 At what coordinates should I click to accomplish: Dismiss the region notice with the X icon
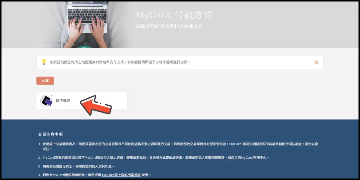pyautogui.click(x=316, y=62)
